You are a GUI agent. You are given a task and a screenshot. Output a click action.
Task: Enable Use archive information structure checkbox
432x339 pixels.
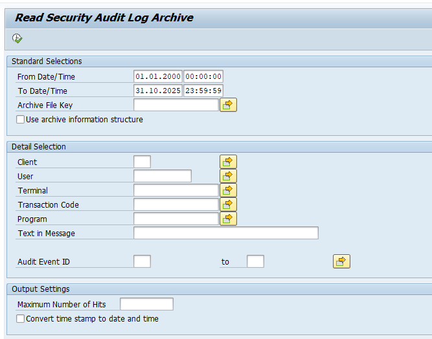21,120
